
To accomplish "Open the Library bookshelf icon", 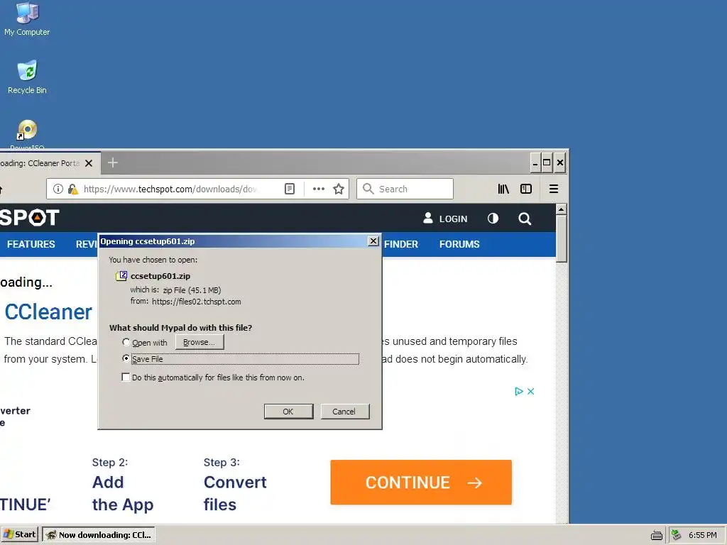I will click(503, 189).
